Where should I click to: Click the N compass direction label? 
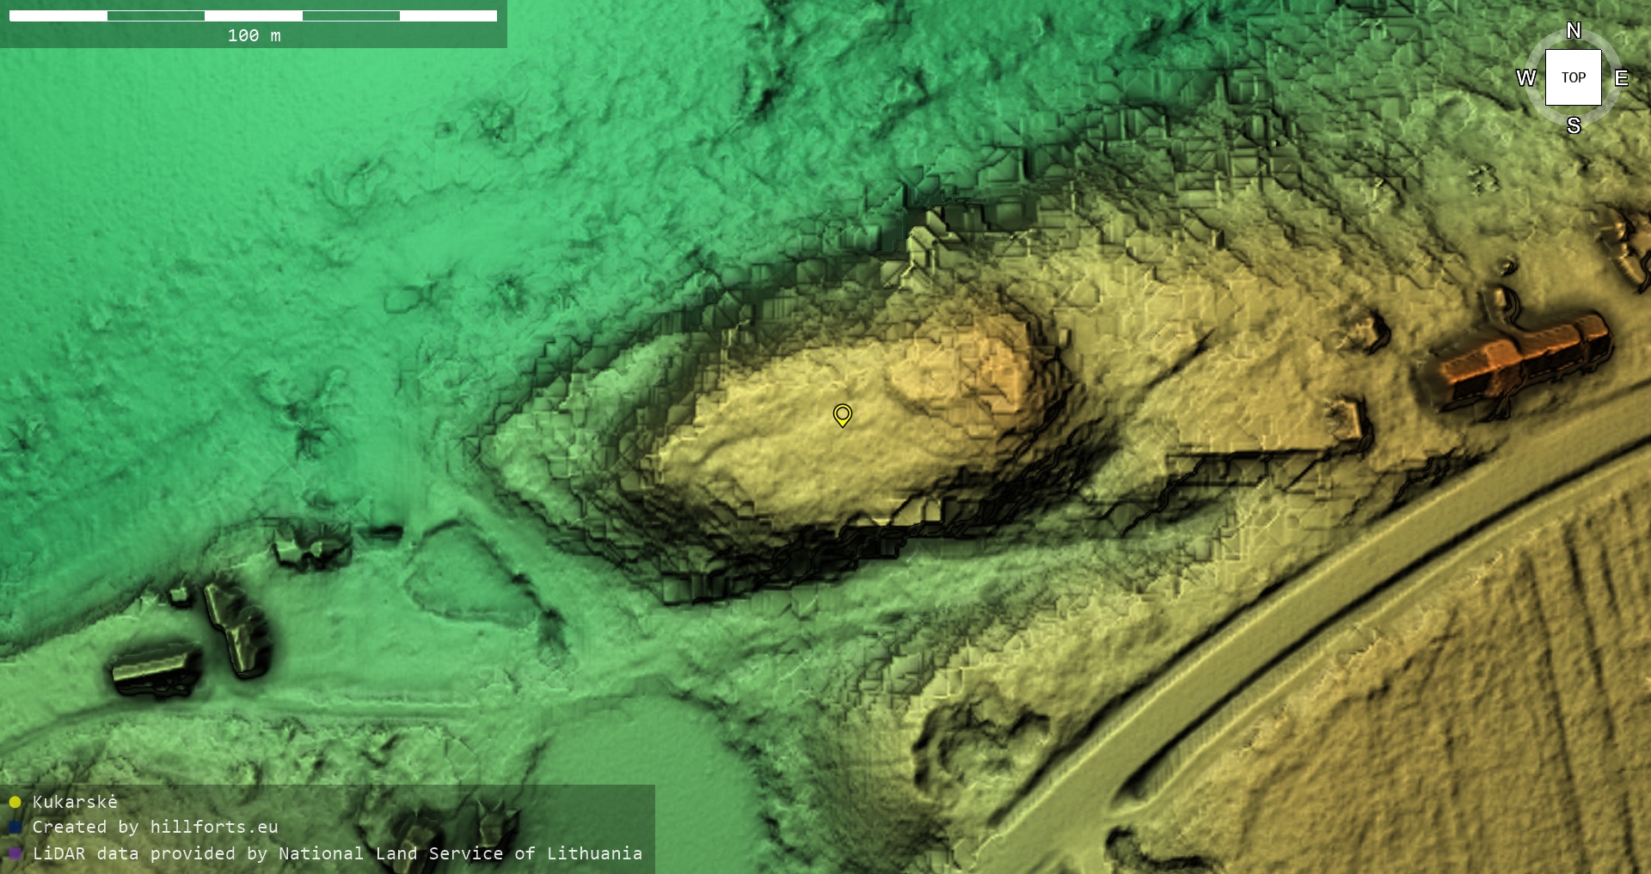coord(1574,31)
